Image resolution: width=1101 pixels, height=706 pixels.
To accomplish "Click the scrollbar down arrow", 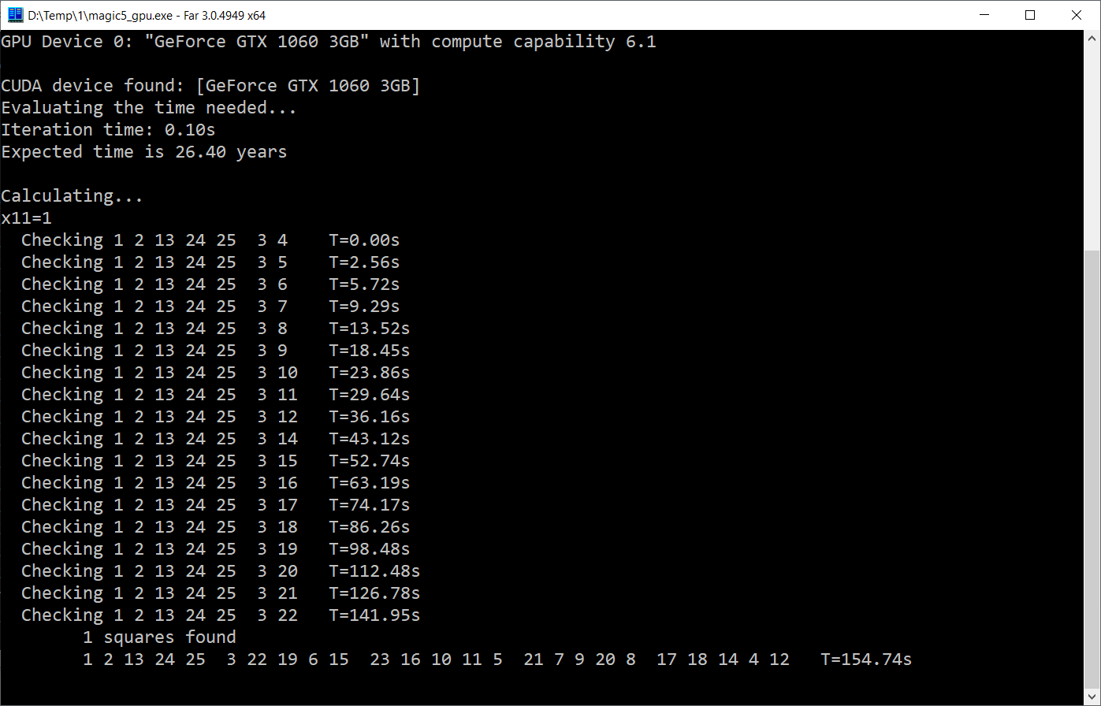I will [x=1092, y=698].
